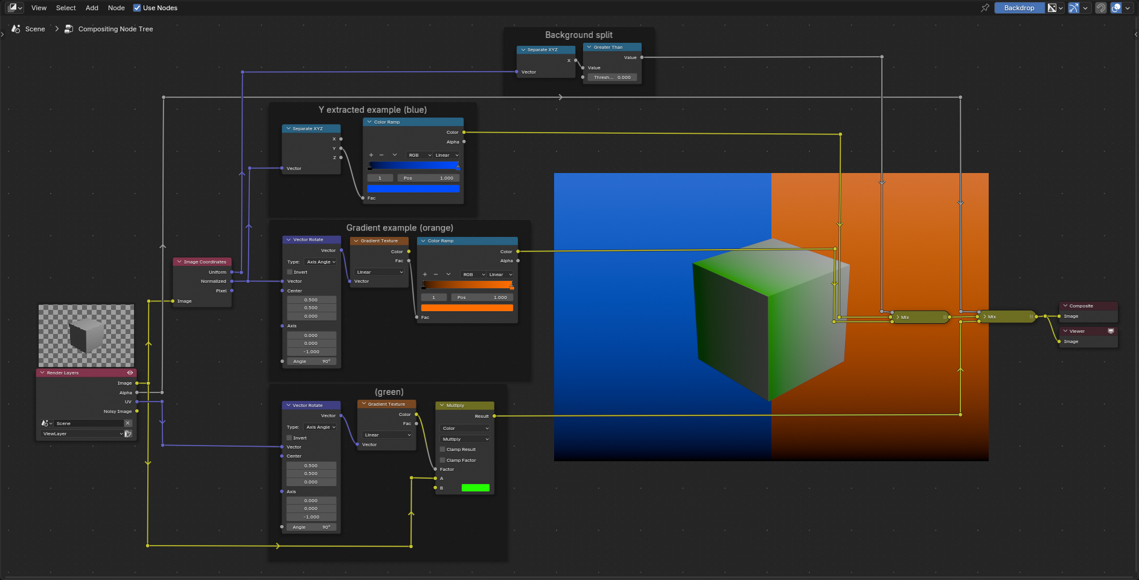Remove a stop on orange Color Ramp
Viewport: 1139px width, 580px height.
click(x=436, y=274)
